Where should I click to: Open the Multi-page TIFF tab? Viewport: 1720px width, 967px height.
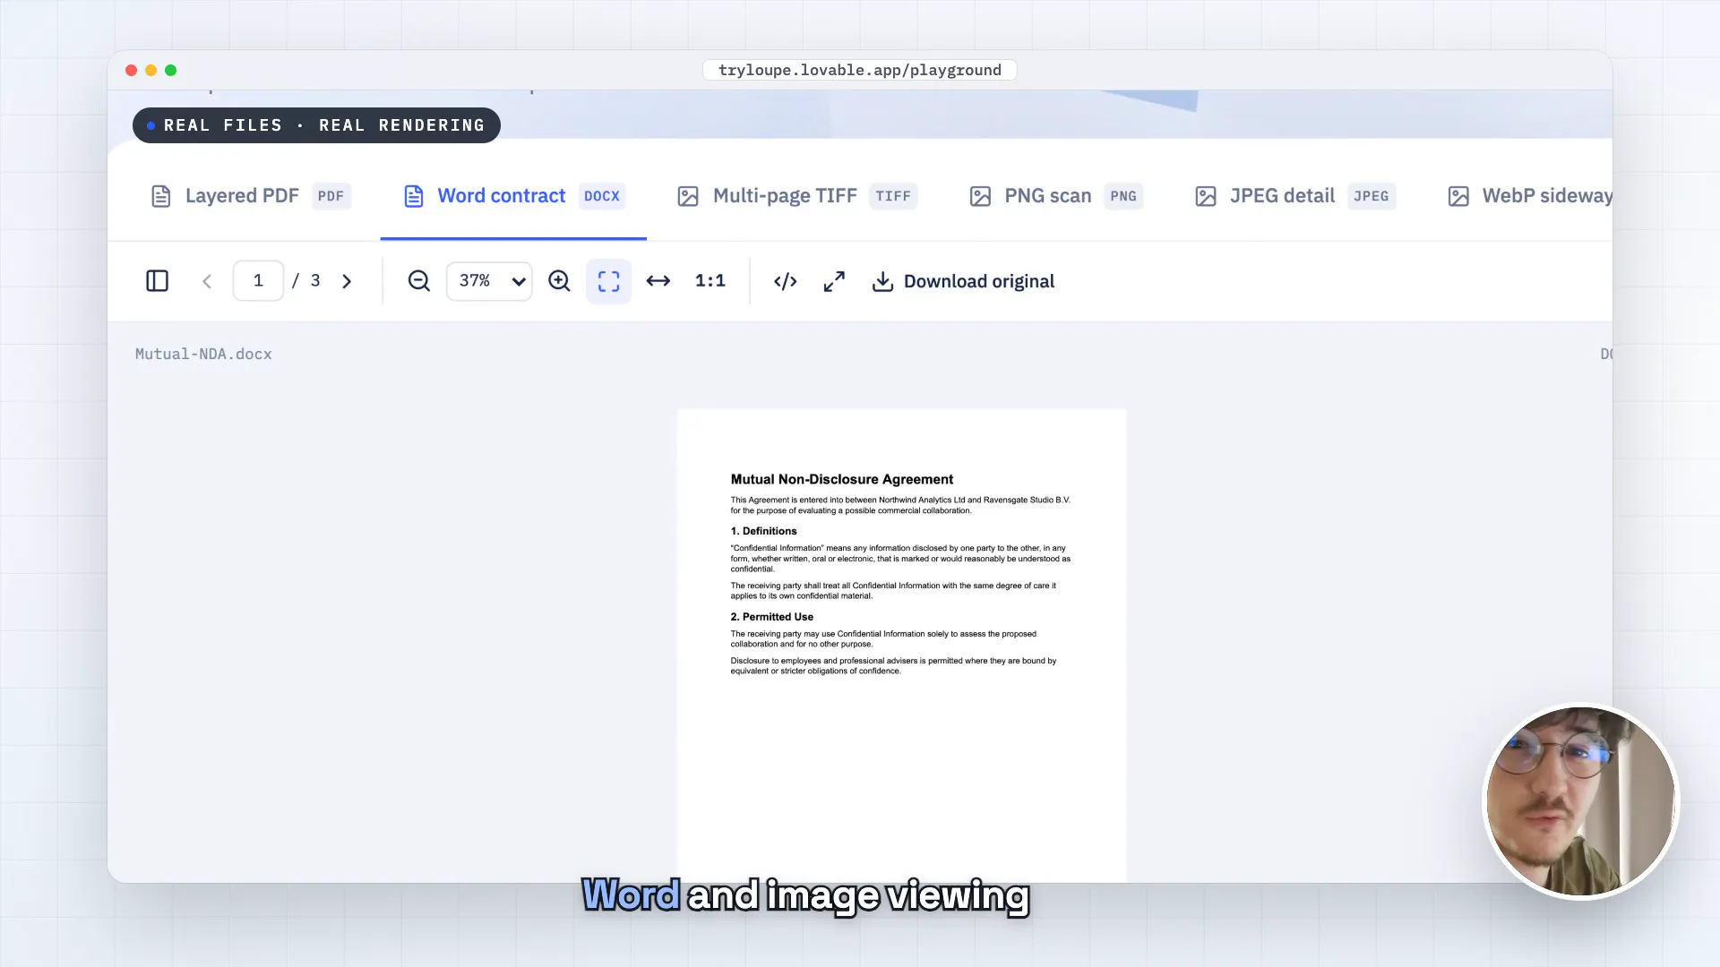[x=796, y=196]
